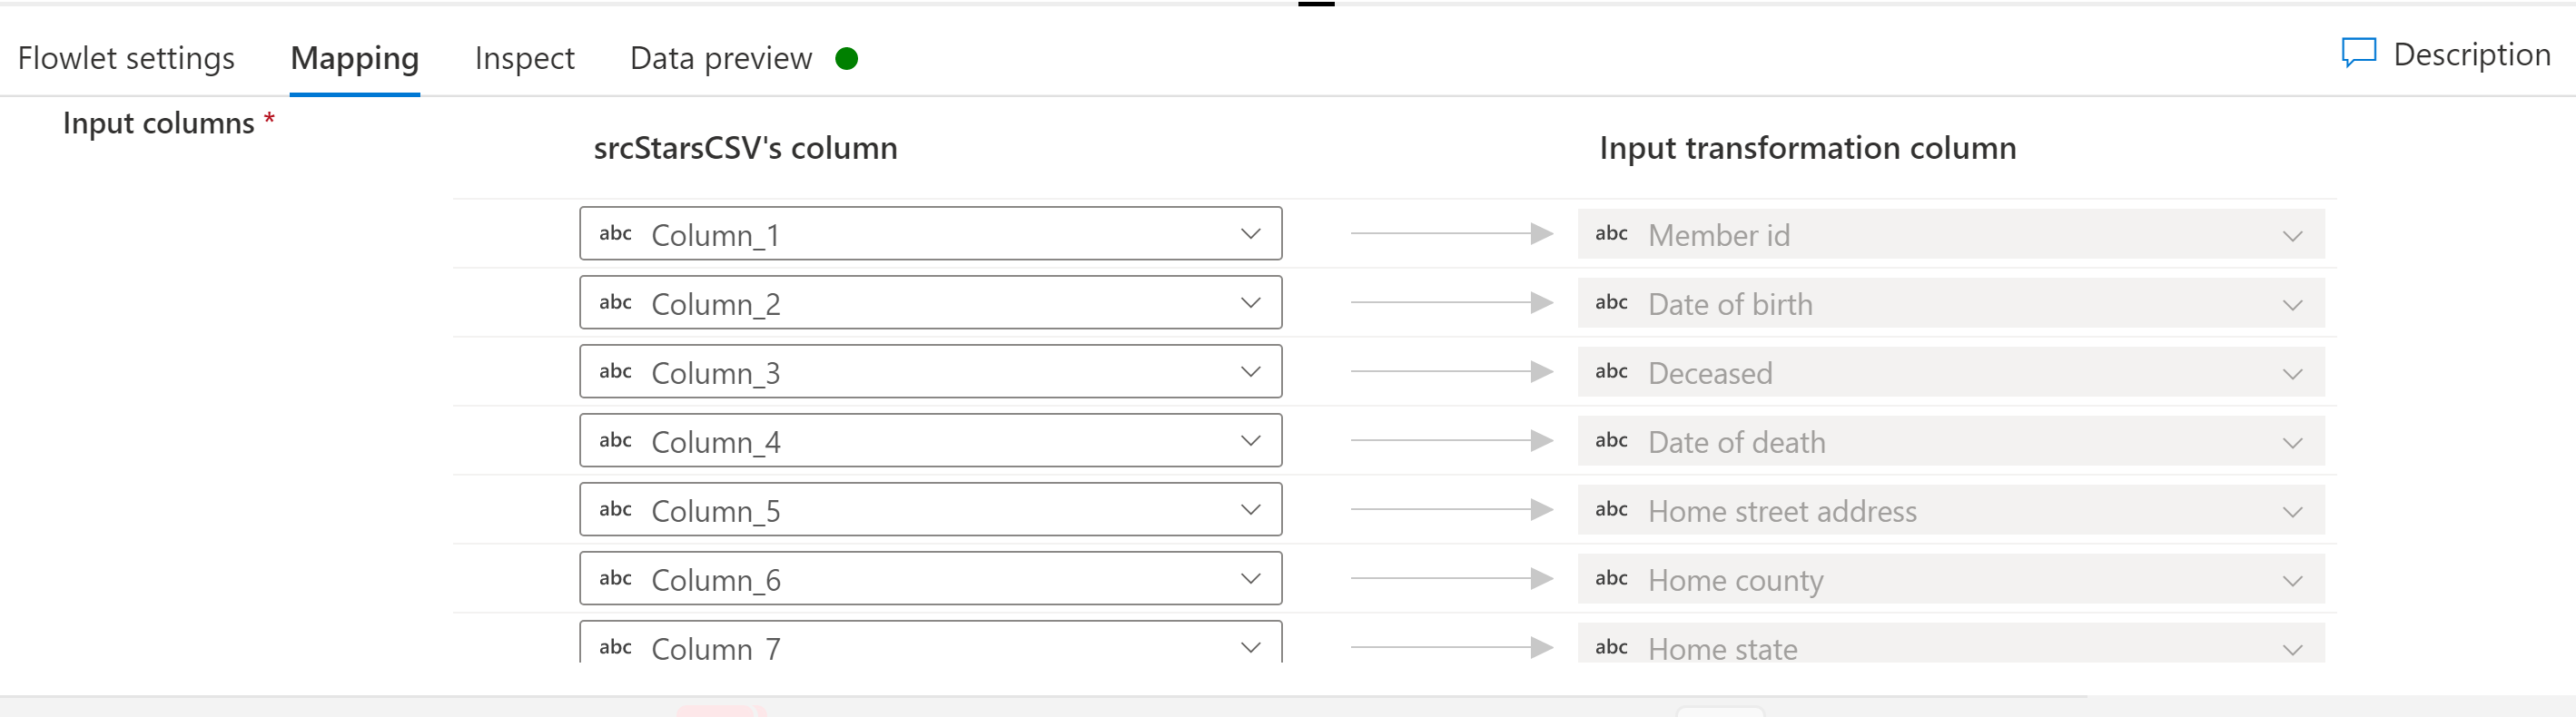Click the abc type icon beside Column_1

(x=615, y=233)
